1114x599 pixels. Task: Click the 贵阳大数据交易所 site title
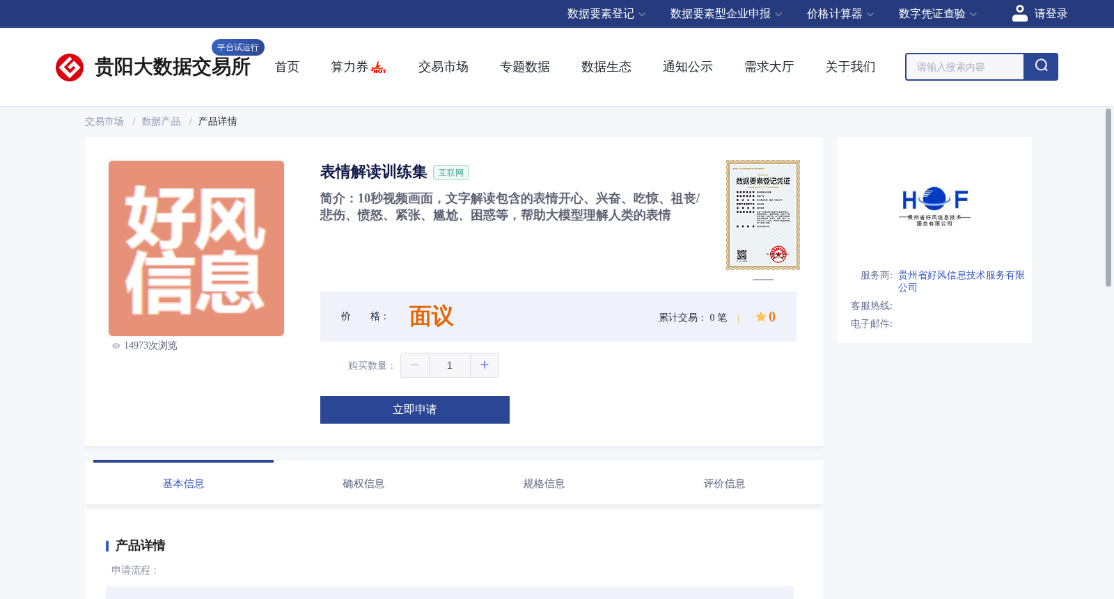pyautogui.click(x=173, y=67)
